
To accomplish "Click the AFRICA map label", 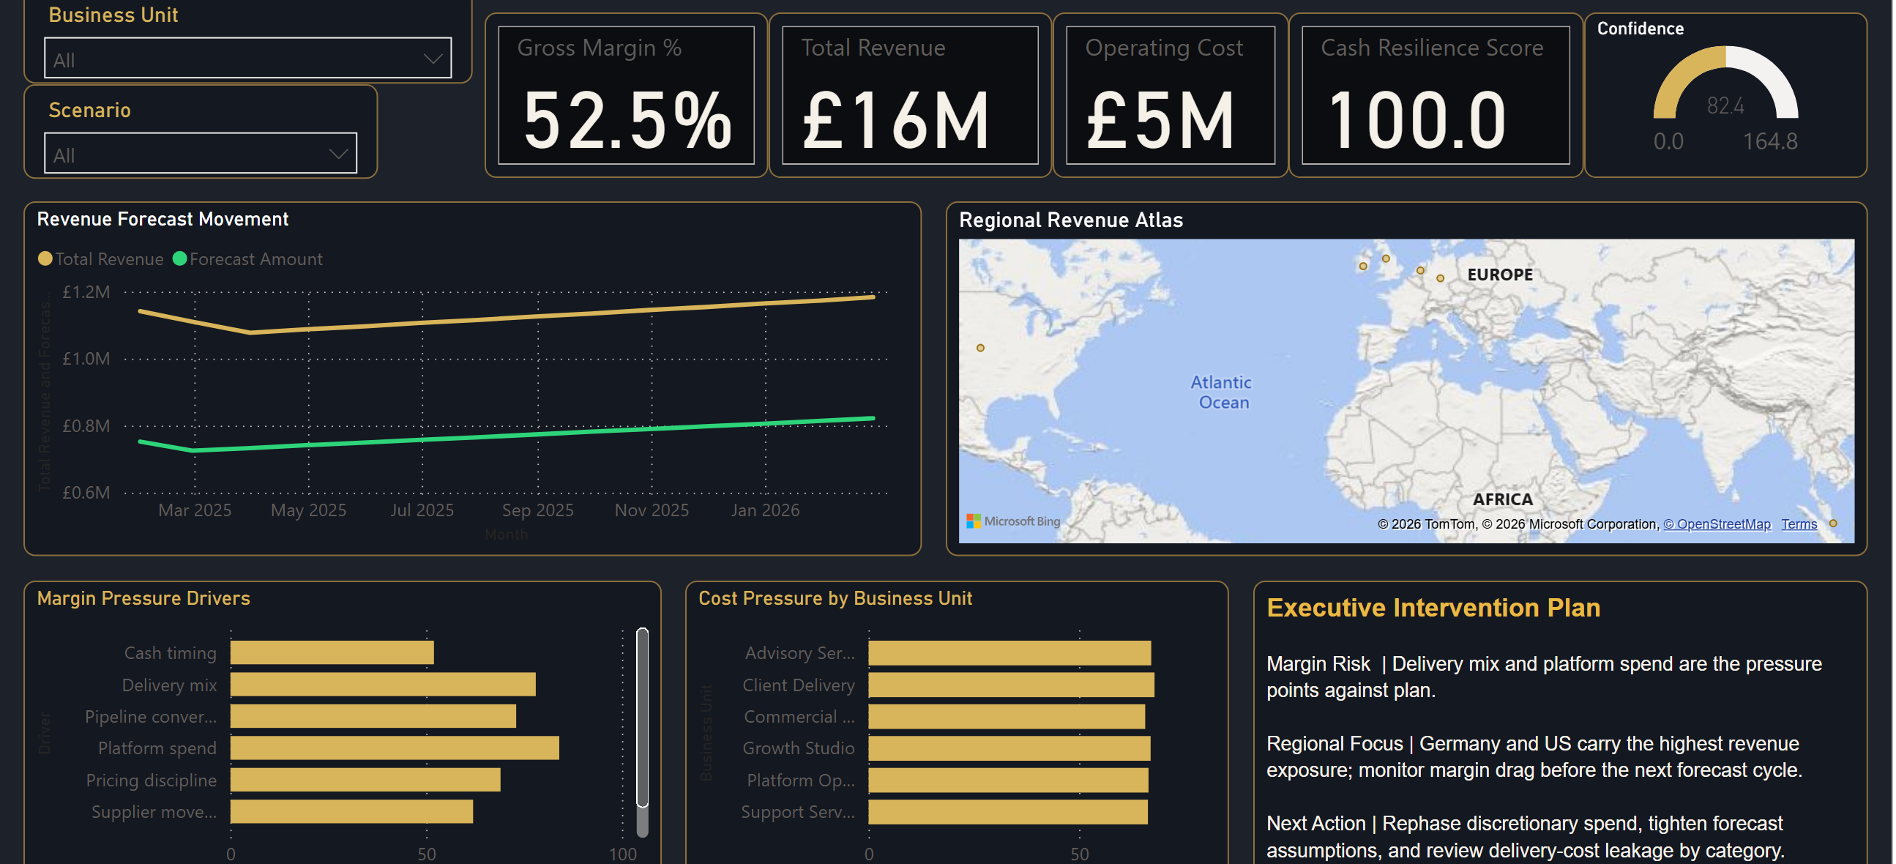I will pyautogui.click(x=1502, y=499).
